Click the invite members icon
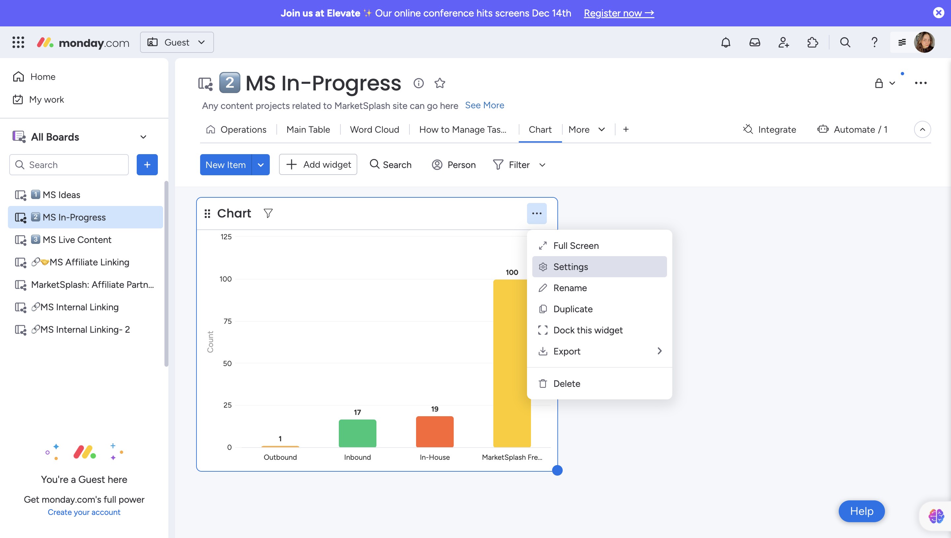The width and height of the screenshot is (951, 538). (784, 43)
